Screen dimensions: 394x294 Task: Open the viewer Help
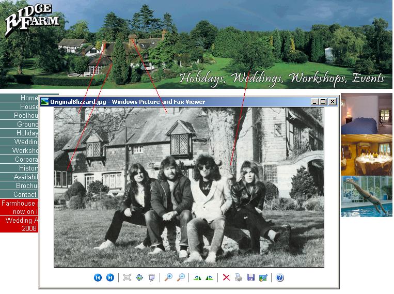(280, 278)
